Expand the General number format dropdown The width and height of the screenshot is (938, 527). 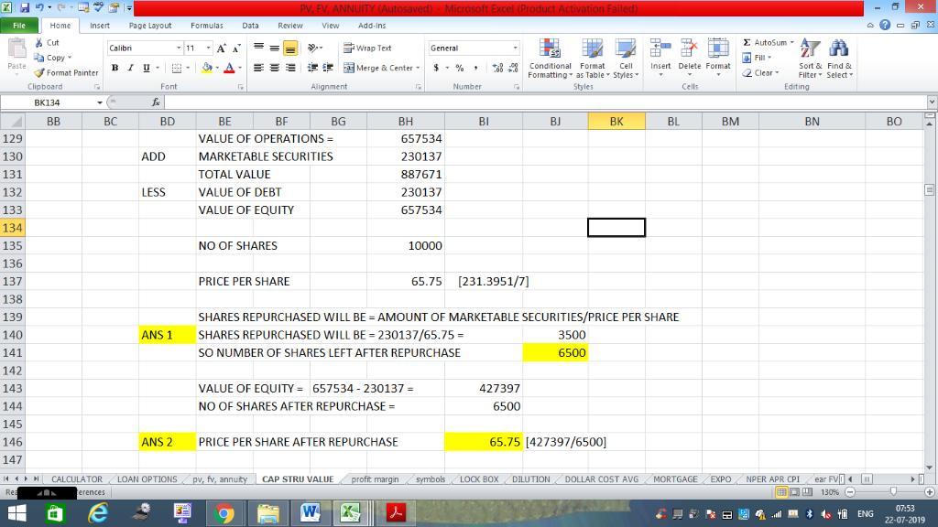pyautogui.click(x=515, y=48)
